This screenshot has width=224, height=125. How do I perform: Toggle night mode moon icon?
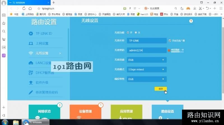tap(182, 8)
